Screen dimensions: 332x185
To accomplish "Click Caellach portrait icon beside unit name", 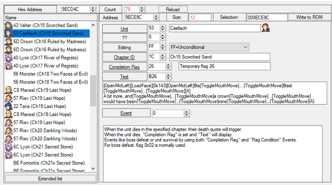I will (266, 28).
